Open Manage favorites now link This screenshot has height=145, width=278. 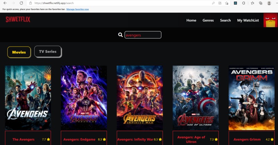(x=78, y=9)
